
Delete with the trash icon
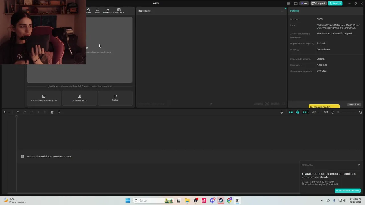(52, 112)
